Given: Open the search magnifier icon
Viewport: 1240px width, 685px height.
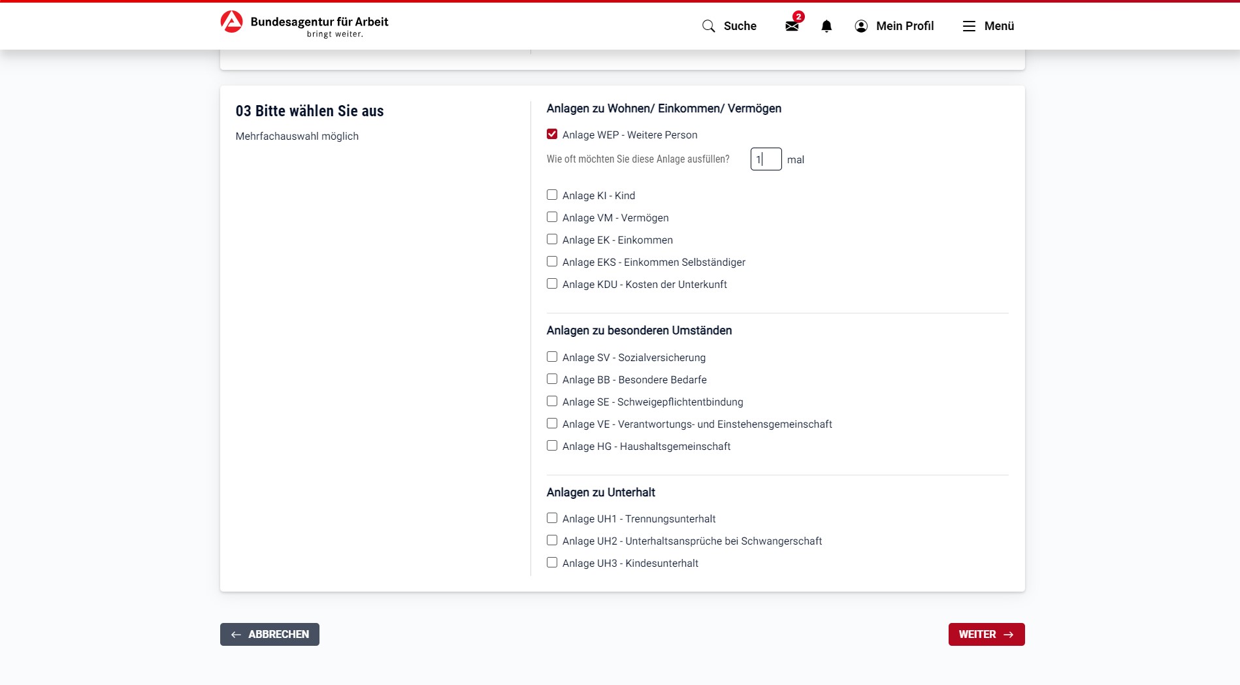Looking at the screenshot, I should 708,26.
